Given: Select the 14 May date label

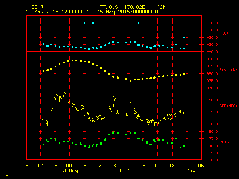Looking at the screenshot, I should point(128,171).
